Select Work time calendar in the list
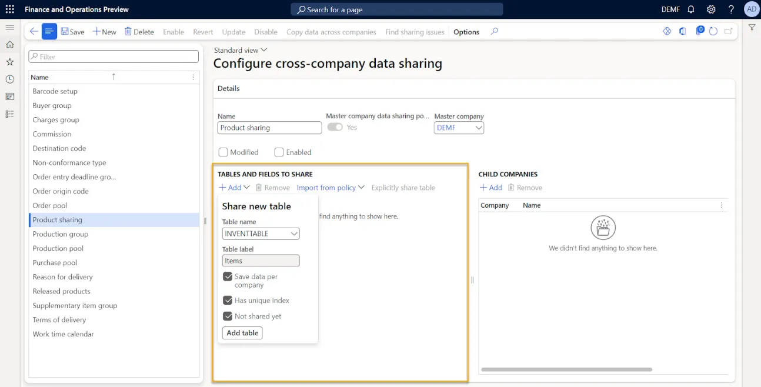This screenshot has width=761, height=387. [x=114, y=334]
